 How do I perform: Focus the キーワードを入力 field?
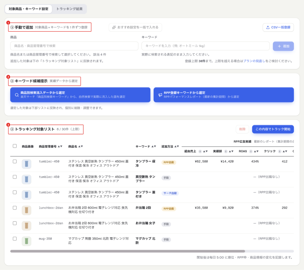coord(206,46)
